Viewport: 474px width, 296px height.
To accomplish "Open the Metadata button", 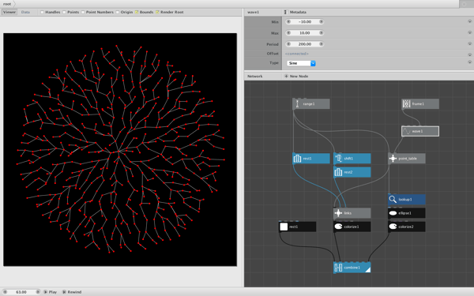I will click(x=295, y=12).
